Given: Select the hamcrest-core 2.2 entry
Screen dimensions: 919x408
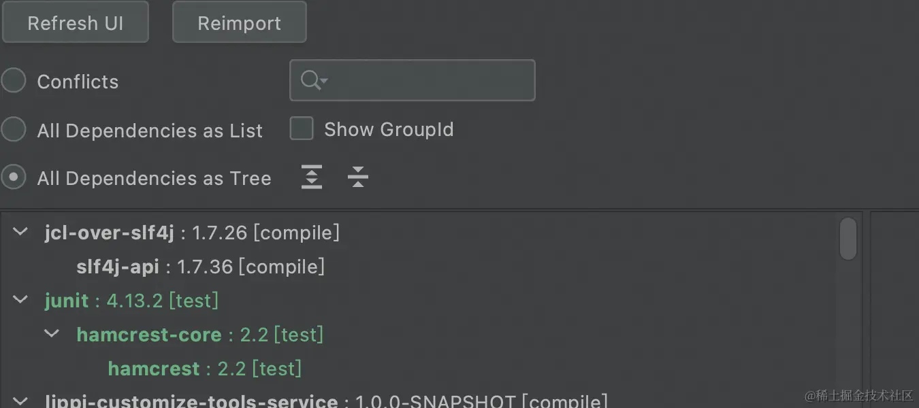Looking at the screenshot, I should point(200,335).
